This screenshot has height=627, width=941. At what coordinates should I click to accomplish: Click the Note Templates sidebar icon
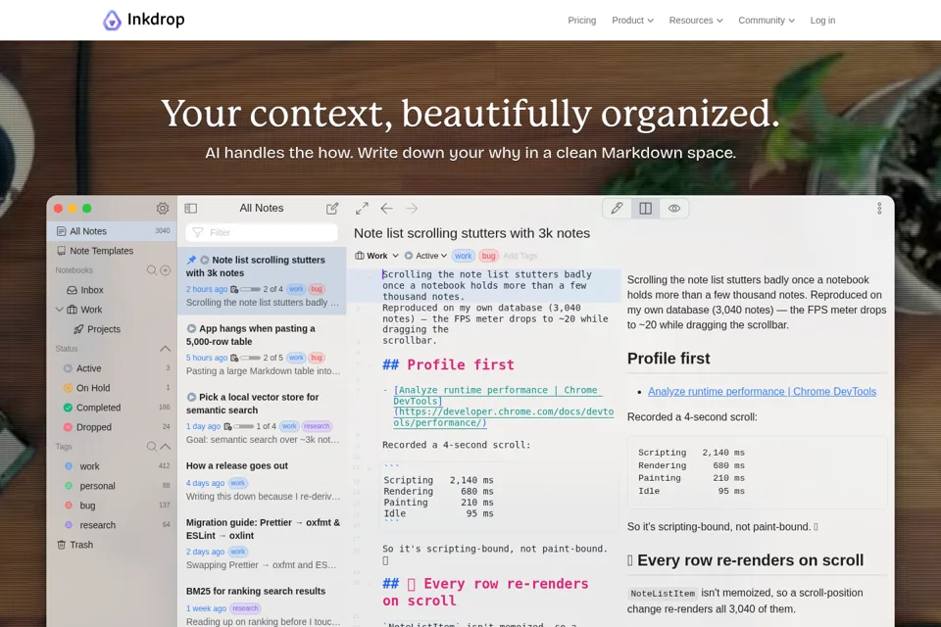tap(61, 251)
